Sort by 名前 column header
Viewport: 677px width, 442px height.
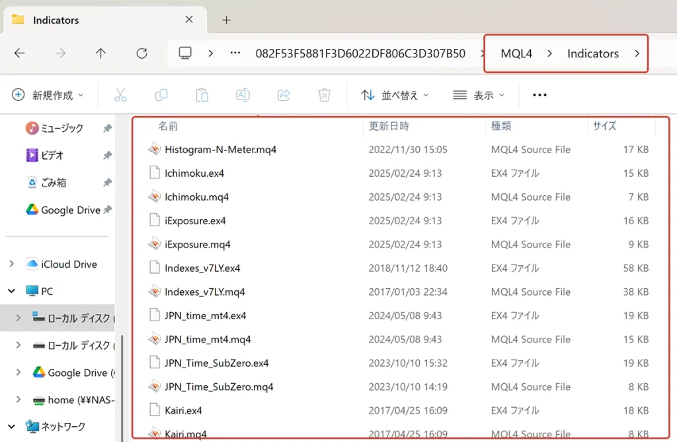pyautogui.click(x=168, y=126)
